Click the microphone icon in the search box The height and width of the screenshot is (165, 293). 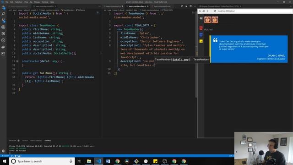(x=71, y=161)
